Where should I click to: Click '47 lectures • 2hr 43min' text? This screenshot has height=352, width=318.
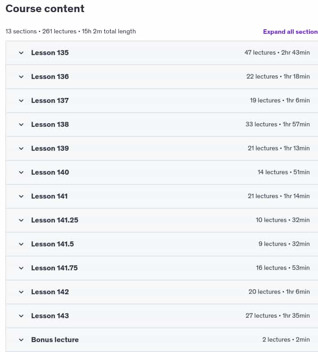pyautogui.click(x=277, y=52)
